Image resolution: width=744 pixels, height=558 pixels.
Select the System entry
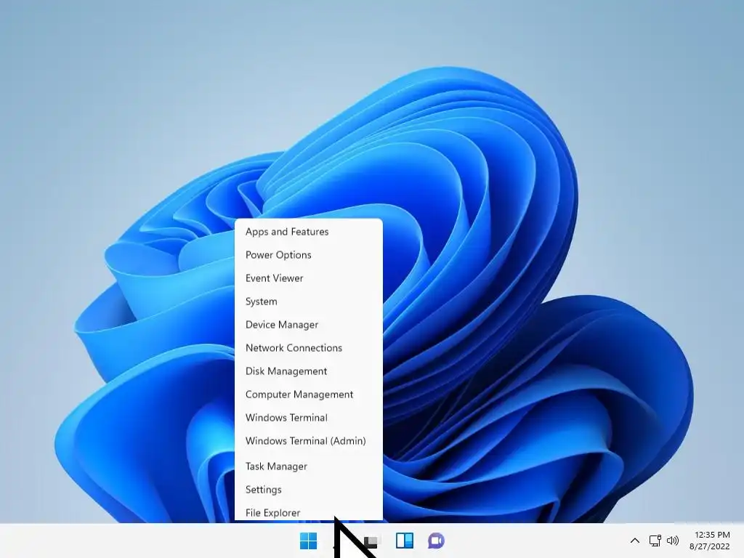[308, 302]
